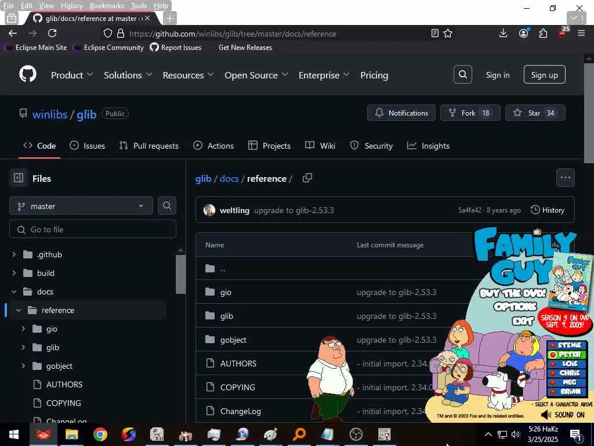Click the file tree vertical scrollbar
The width and height of the screenshot is (594, 446).
tap(180, 275)
